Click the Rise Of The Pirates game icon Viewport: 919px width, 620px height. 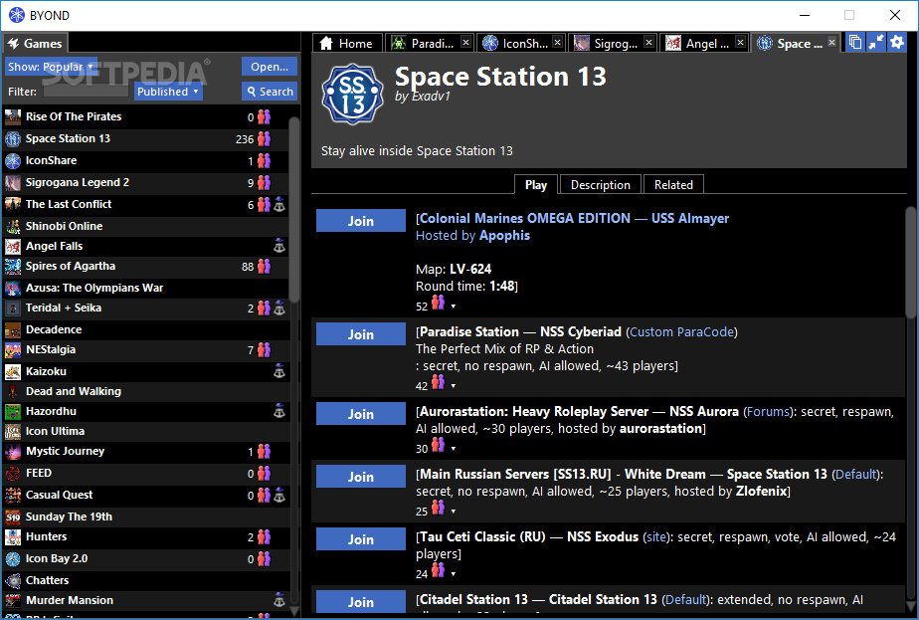coord(13,116)
